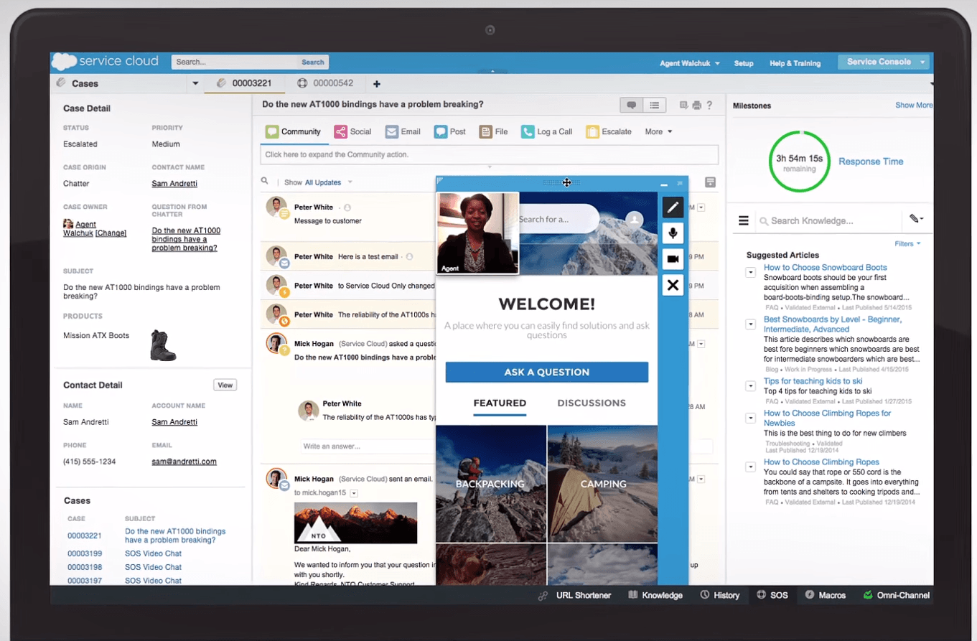Open the Community action
This screenshot has height=641, width=977.
293,131
